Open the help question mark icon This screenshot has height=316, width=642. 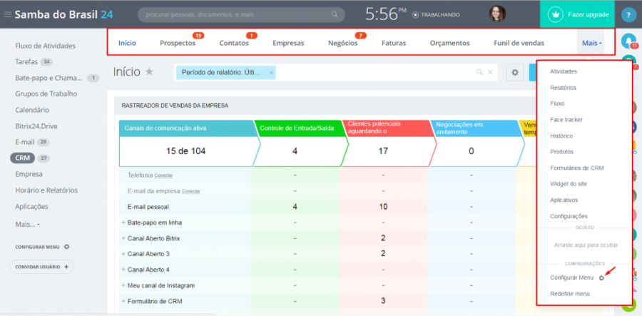pos(628,15)
